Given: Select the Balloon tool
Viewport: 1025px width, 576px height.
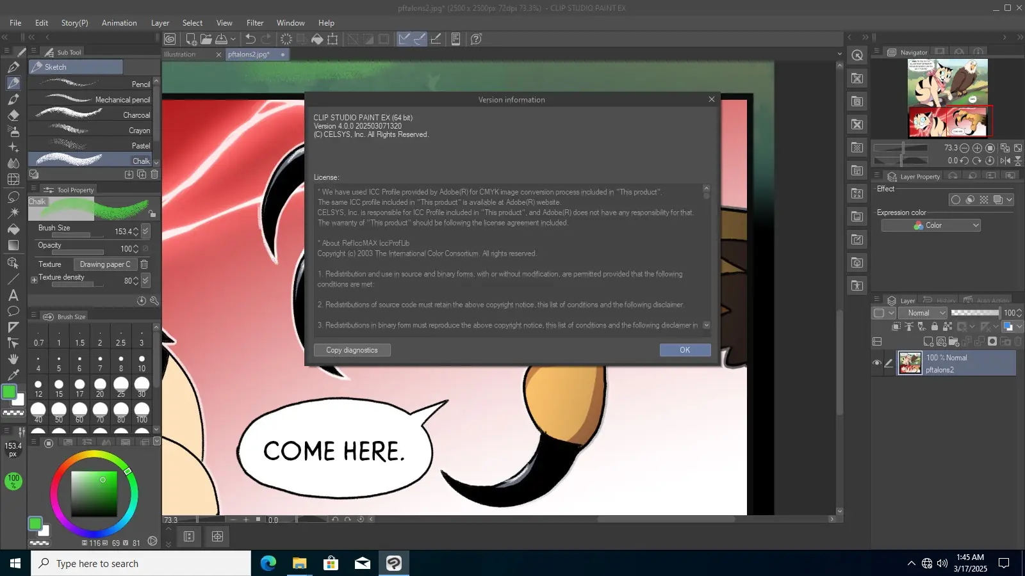Looking at the screenshot, I should point(13,311).
